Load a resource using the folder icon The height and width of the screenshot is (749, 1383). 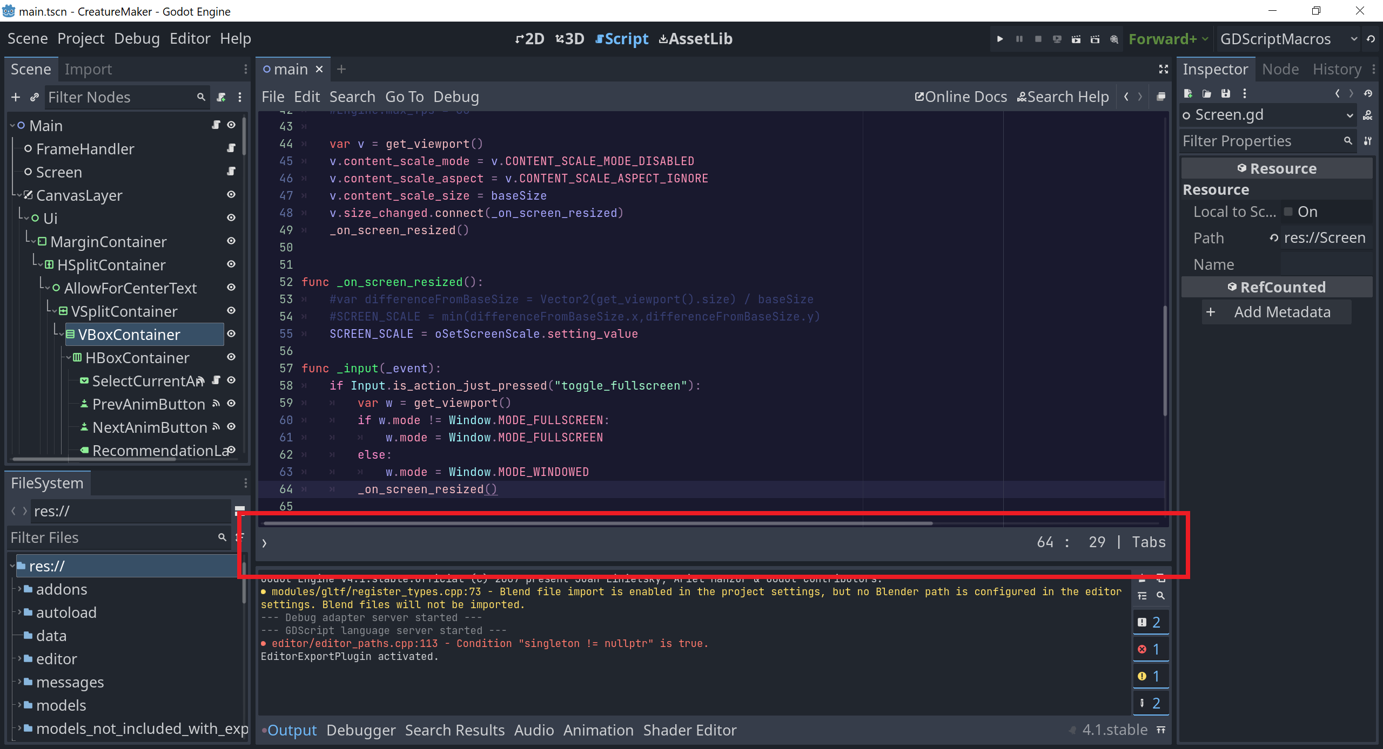pyautogui.click(x=1206, y=93)
